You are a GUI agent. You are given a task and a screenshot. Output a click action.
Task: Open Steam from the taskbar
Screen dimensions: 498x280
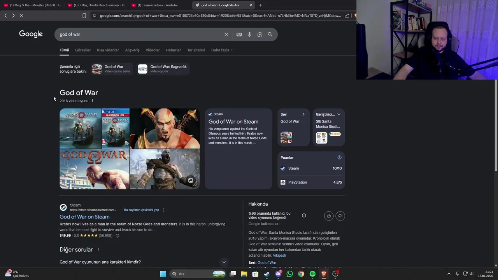pos(267,274)
